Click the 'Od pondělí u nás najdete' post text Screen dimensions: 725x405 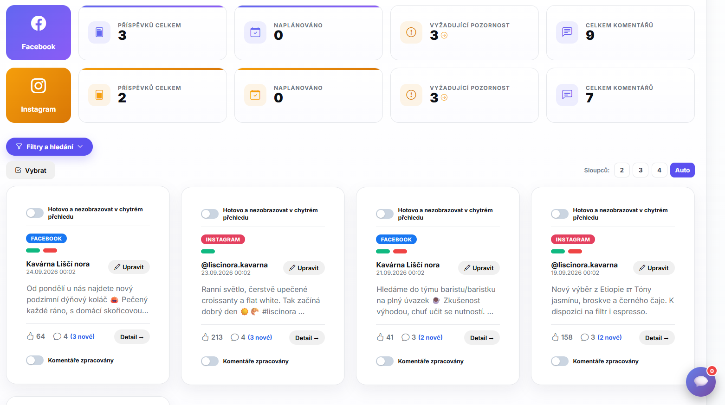point(88,300)
